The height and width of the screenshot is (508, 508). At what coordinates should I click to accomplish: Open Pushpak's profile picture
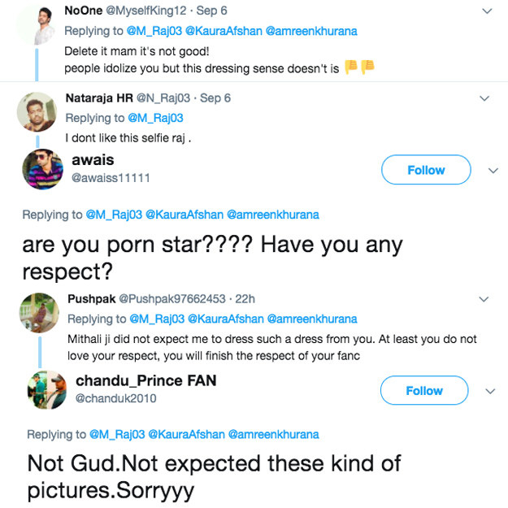point(39,313)
